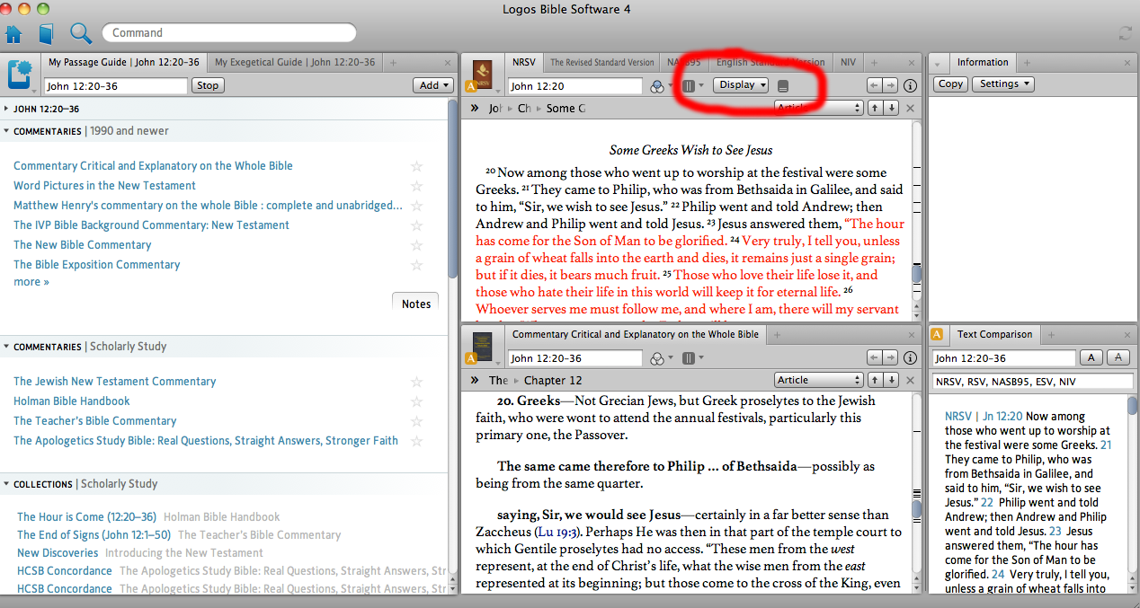Viewport: 1140px width, 608px height.
Task: Show Commentary resource information icon
Action: tap(910, 357)
